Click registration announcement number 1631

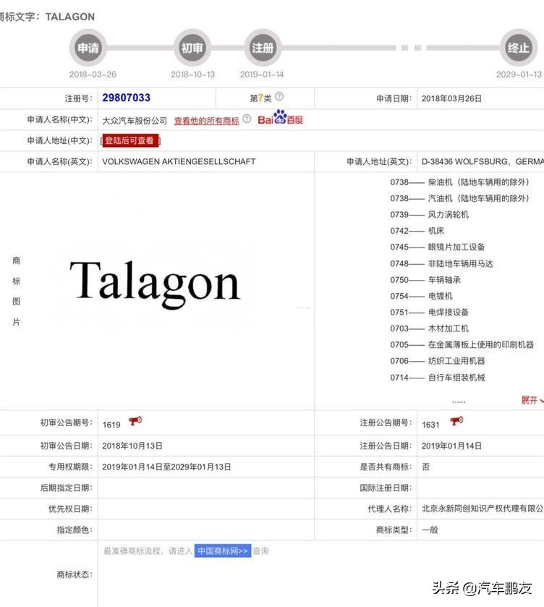tap(430, 425)
